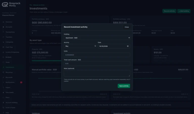Open Recurring in the sidebar
Viewport: 194px width, 114px height.
9,72
